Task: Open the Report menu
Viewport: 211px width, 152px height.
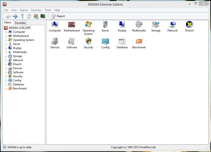Action: click(24, 10)
